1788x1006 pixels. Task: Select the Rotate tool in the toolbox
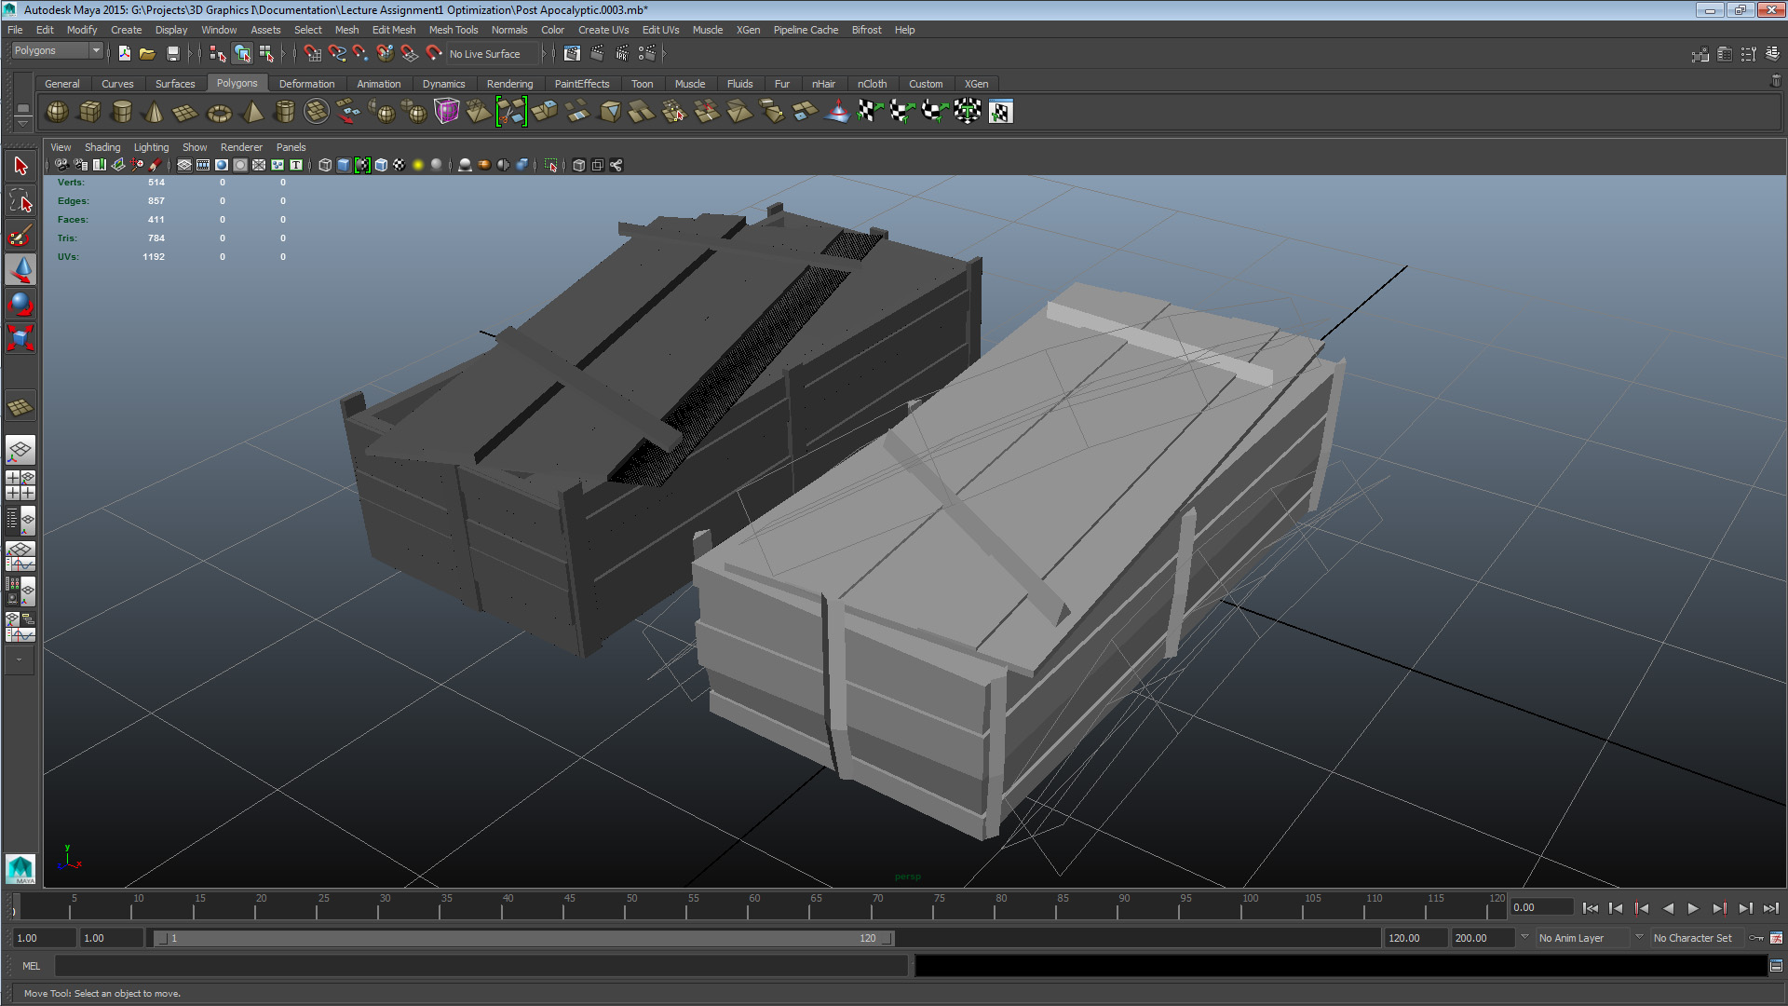click(20, 305)
